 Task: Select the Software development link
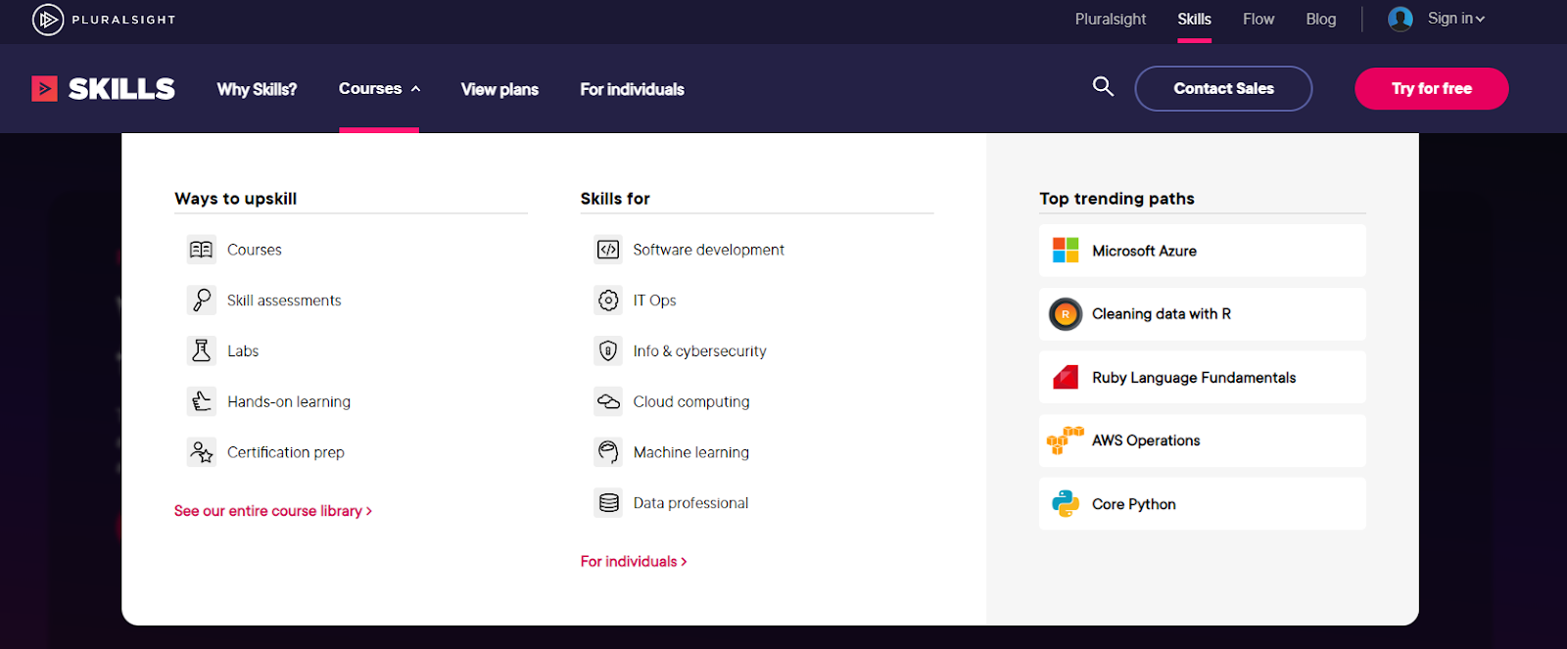(x=708, y=250)
